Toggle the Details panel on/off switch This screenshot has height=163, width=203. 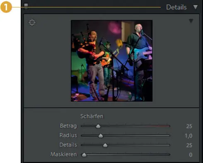tap(26, 7)
